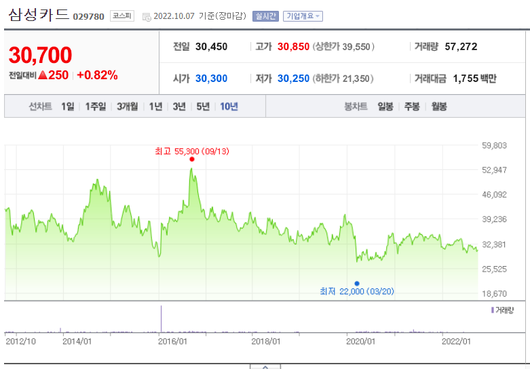Image resolution: width=530 pixels, height=369 pixels.
Task: Click the 봉차트 label
Action: click(356, 106)
